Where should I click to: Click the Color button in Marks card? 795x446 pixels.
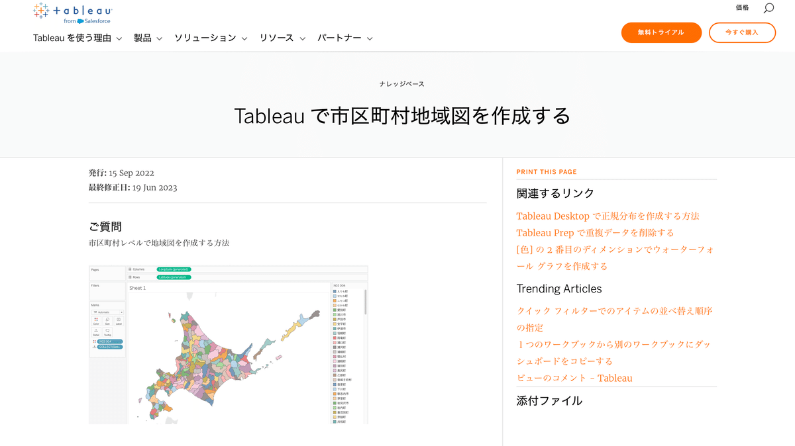coord(96,321)
